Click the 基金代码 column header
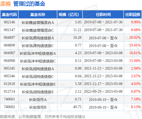 pyautogui.click(x=9, y=15)
